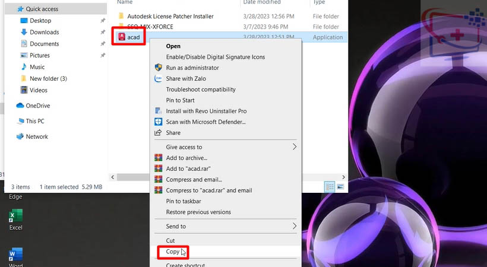Screen dimensions: 487x267
Task: Sort by Type column header
Action: tap(319, 2)
